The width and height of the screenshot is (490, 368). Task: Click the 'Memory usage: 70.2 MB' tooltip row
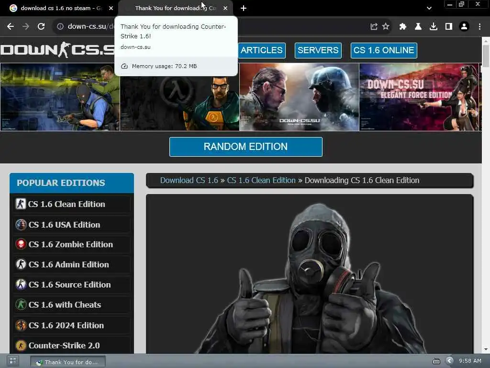pyautogui.click(x=176, y=66)
